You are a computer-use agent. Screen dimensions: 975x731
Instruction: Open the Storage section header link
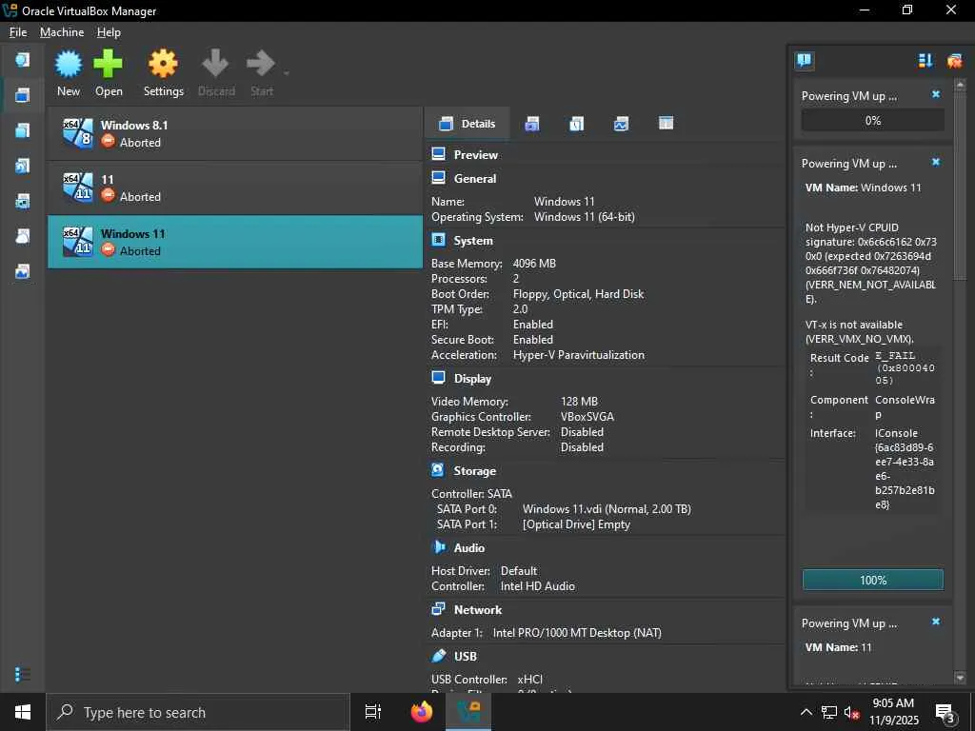(475, 471)
